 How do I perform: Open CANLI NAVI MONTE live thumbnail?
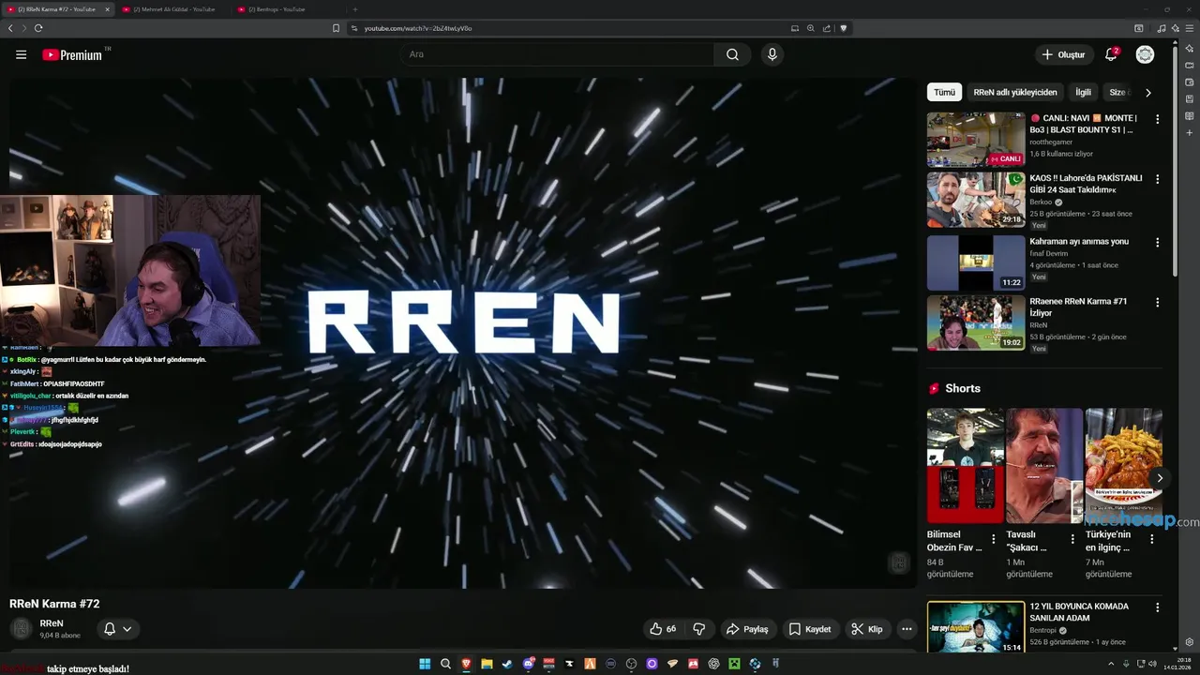(976, 140)
